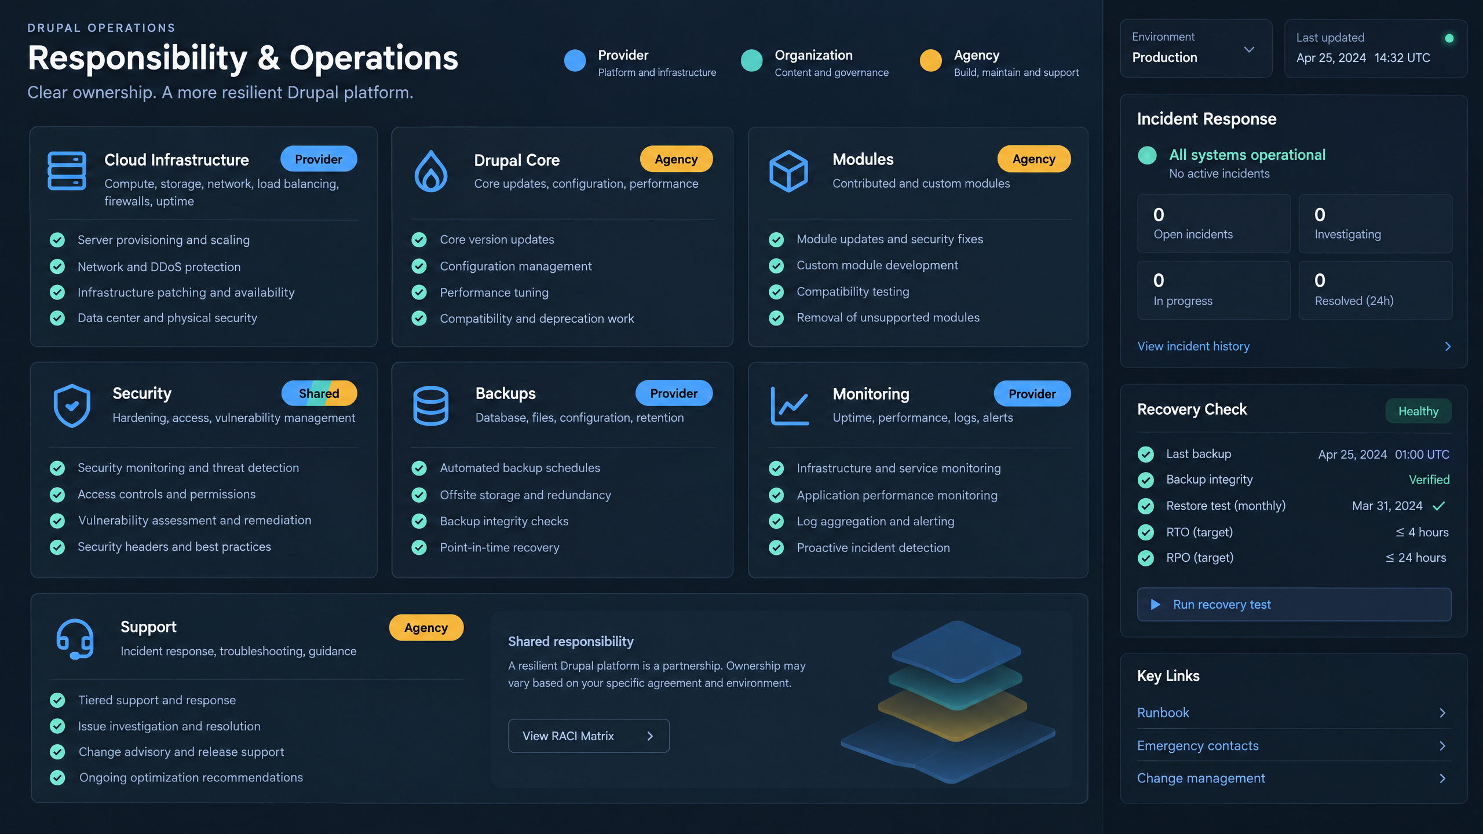This screenshot has width=1483, height=834.
Task: Click 'Performance tuning' list item
Action: click(x=494, y=292)
